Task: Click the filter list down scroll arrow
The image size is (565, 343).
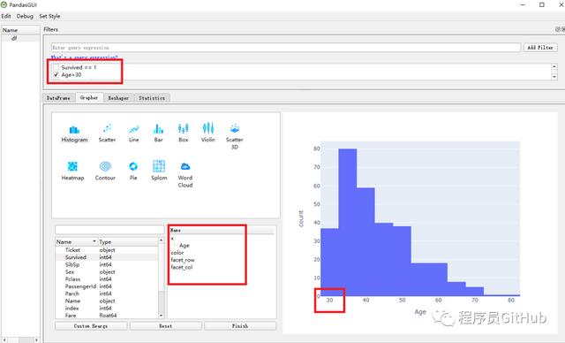Action: [x=554, y=77]
